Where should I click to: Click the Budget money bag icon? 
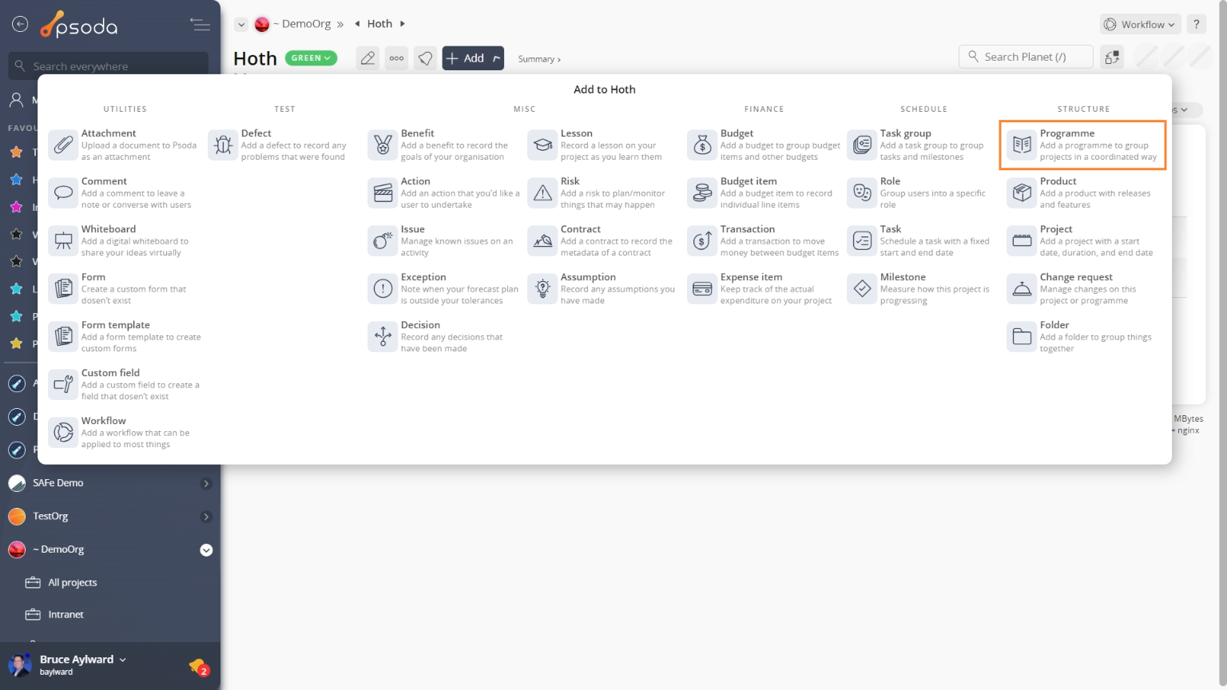[703, 145]
